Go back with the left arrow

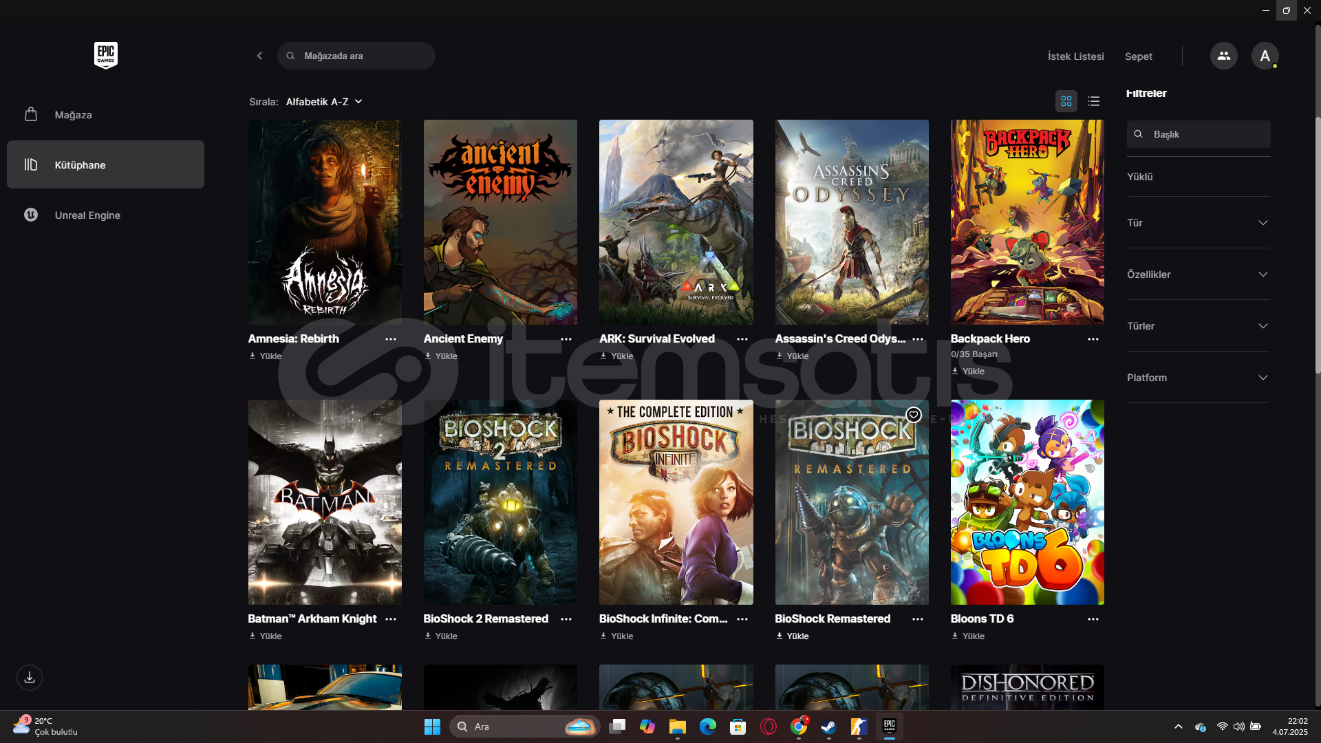pos(259,56)
